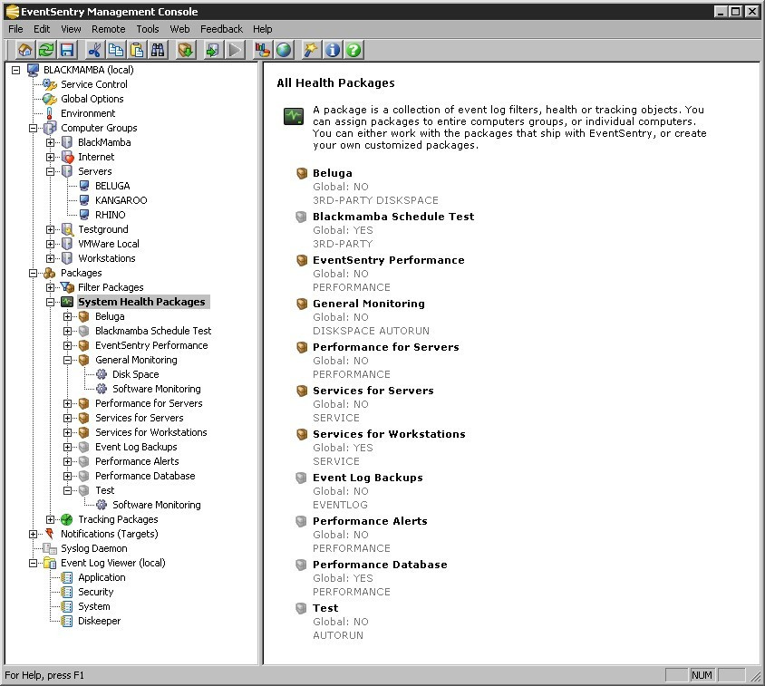765x686 pixels.
Task: Click the globe web icon
Action: coord(284,50)
